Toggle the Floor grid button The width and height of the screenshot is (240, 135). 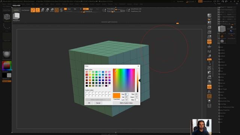click(209, 46)
